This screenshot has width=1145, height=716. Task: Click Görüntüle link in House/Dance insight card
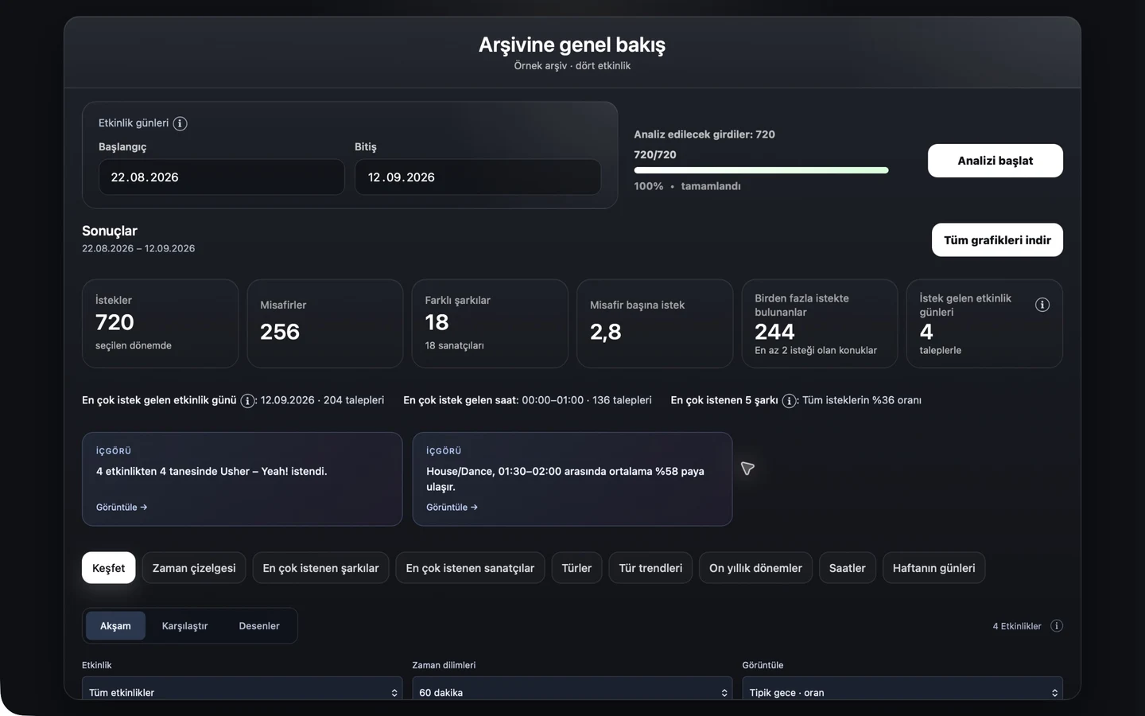[452, 508]
